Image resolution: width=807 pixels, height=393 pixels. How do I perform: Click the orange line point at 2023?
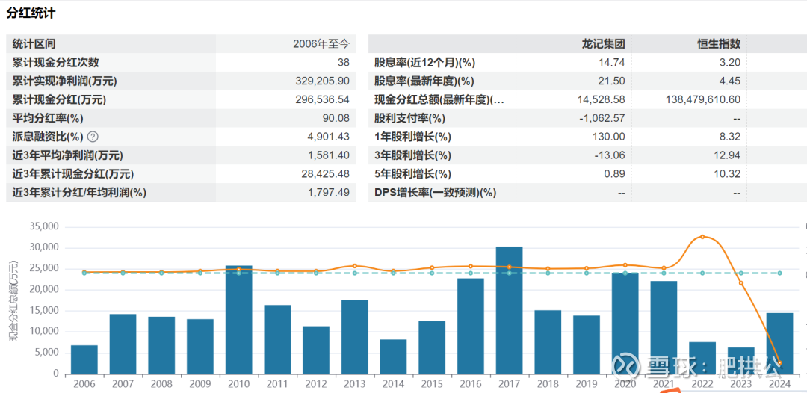click(x=741, y=283)
